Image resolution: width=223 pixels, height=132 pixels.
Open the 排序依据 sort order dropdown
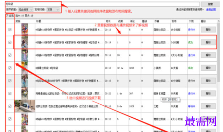click(25, 10)
